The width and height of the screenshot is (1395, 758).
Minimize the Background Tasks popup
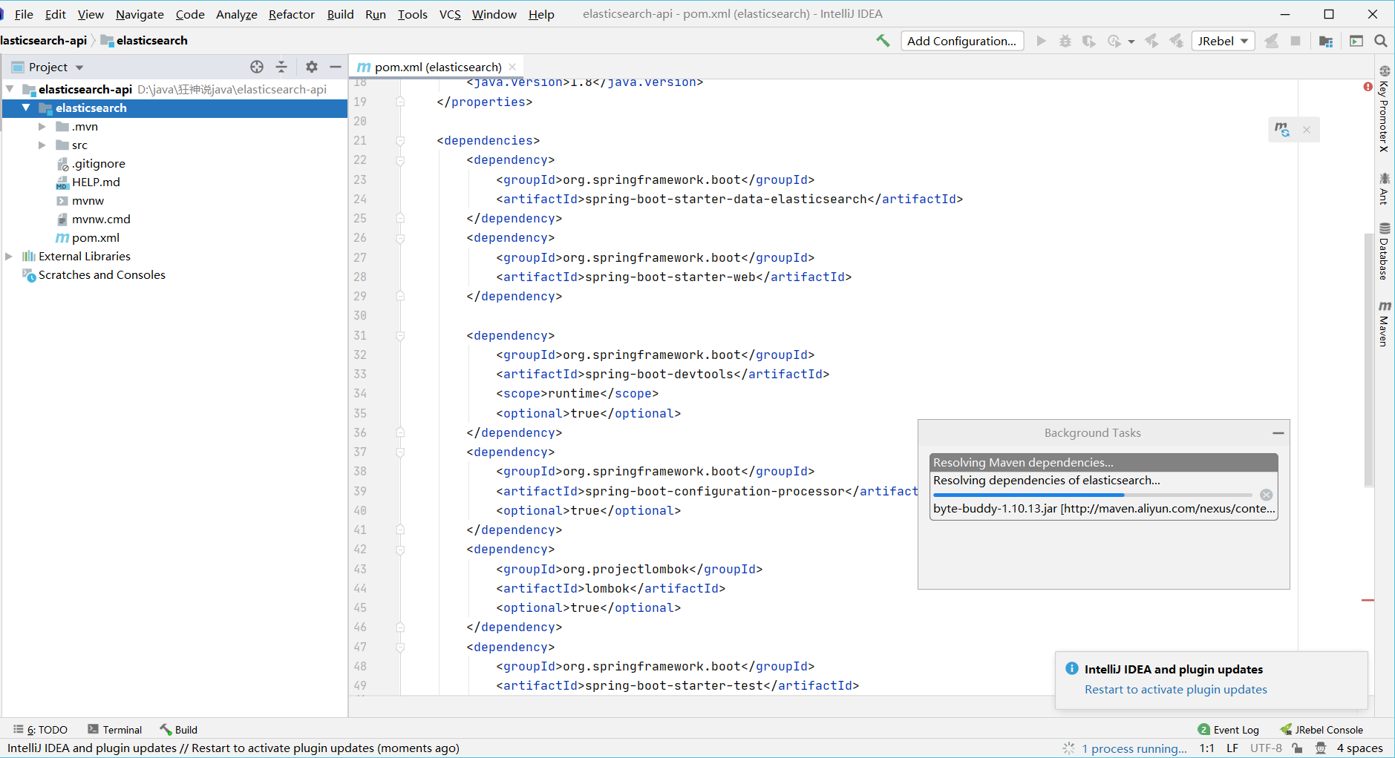point(1278,433)
